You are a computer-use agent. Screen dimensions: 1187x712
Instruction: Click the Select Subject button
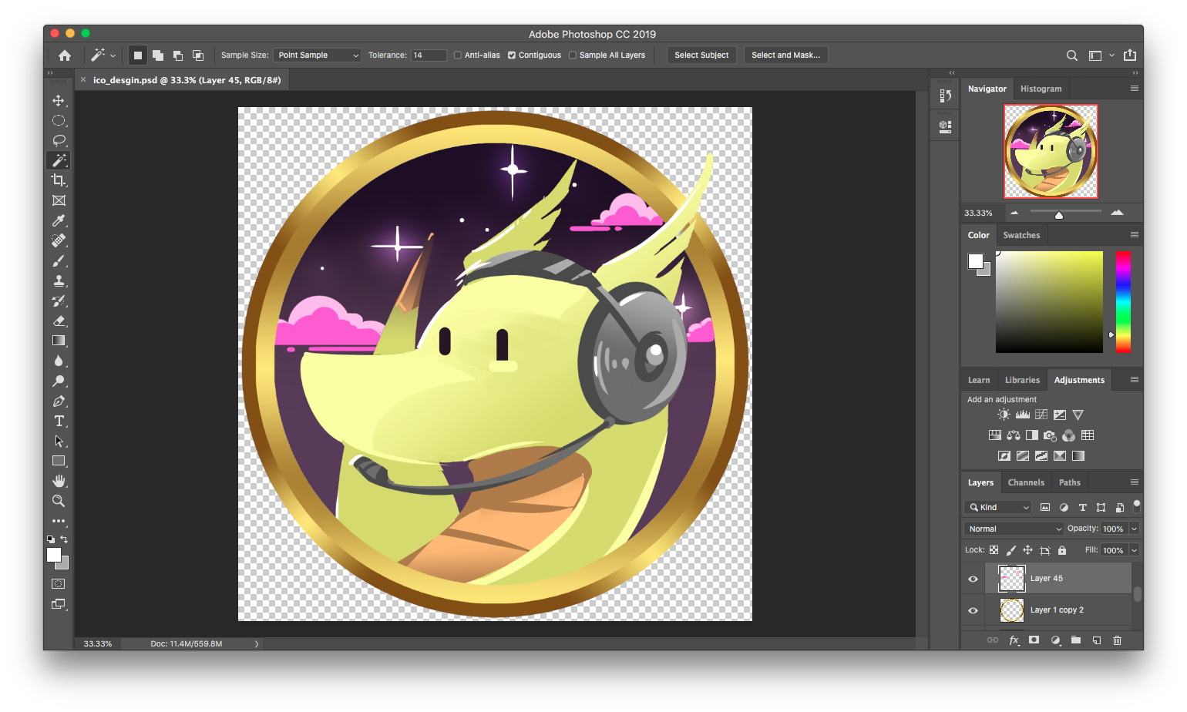tap(701, 55)
